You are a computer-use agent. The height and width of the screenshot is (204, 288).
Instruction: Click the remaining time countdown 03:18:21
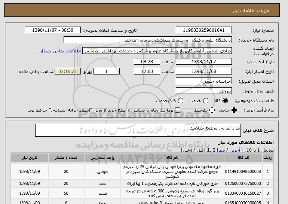68,71
